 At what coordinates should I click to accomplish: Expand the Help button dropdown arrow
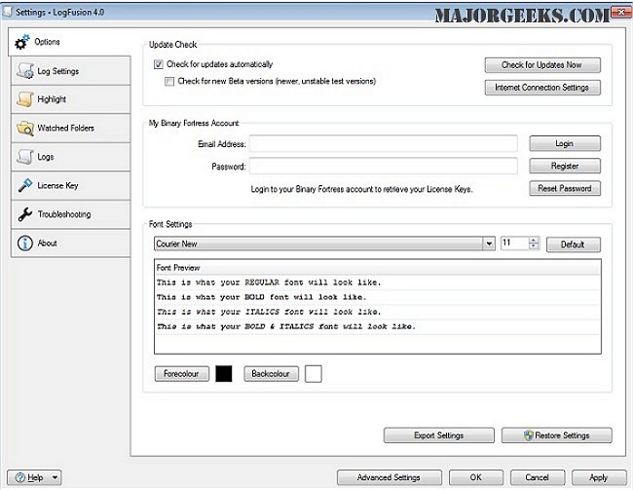[x=55, y=477]
